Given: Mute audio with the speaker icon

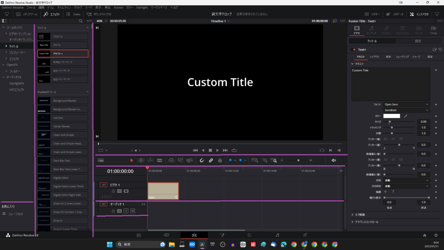Looking at the screenshot, I should click(333, 161).
